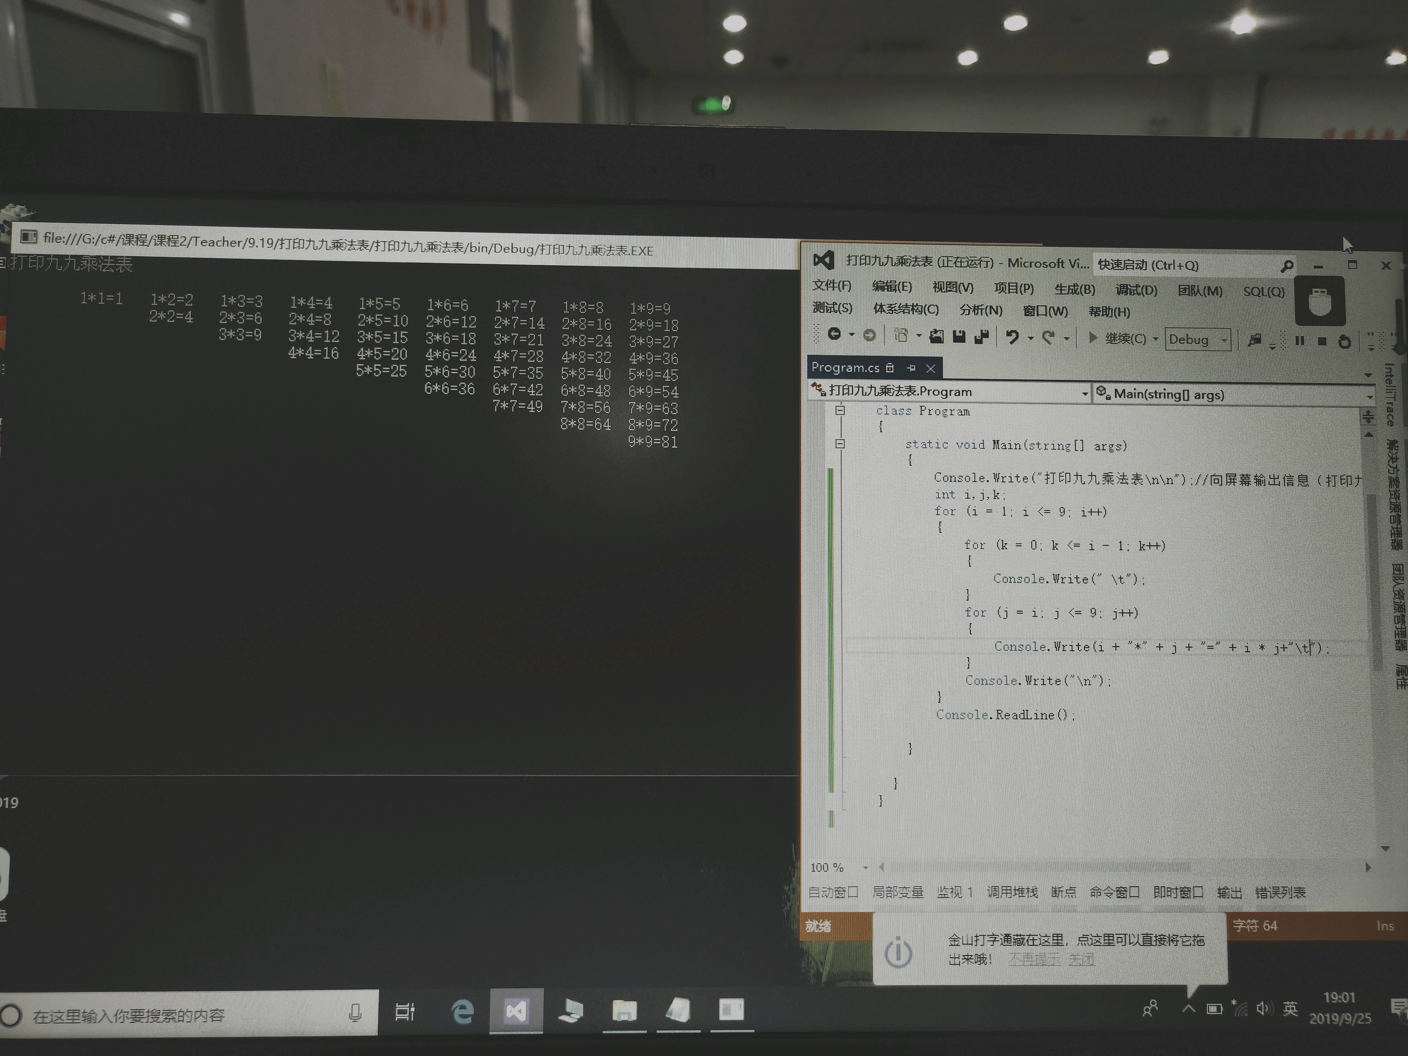
Task: Click the 英 input method indicator
Action: 1290,1009
